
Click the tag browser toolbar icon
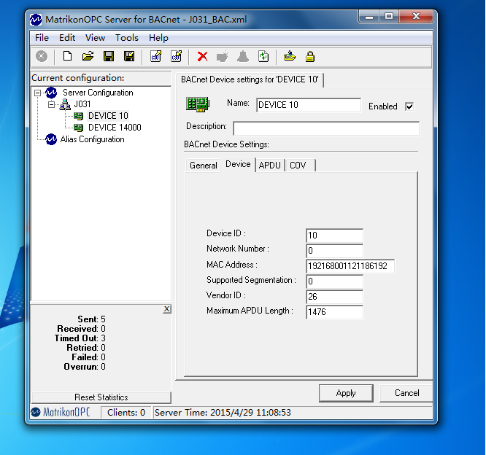coord(290,56)
